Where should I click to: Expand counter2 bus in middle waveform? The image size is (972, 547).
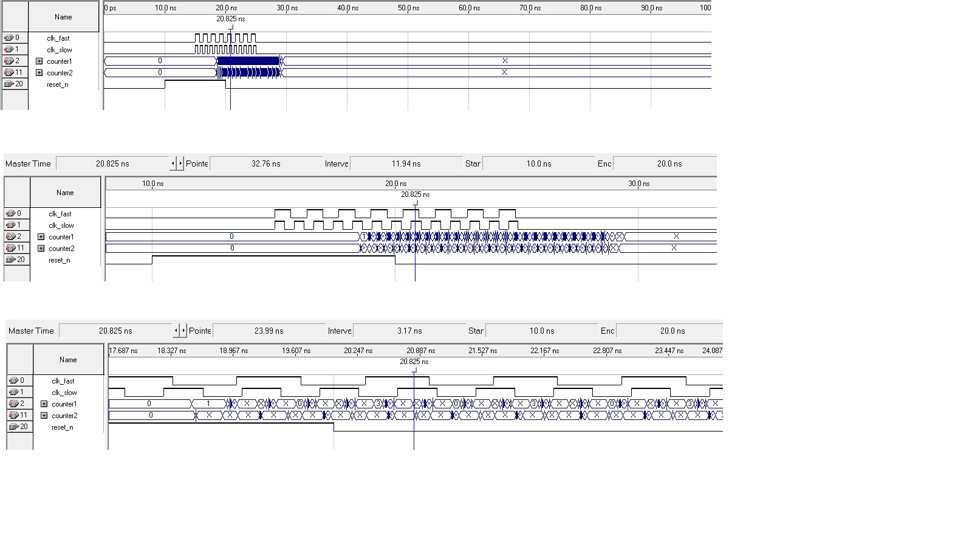[x=41, y=248]
